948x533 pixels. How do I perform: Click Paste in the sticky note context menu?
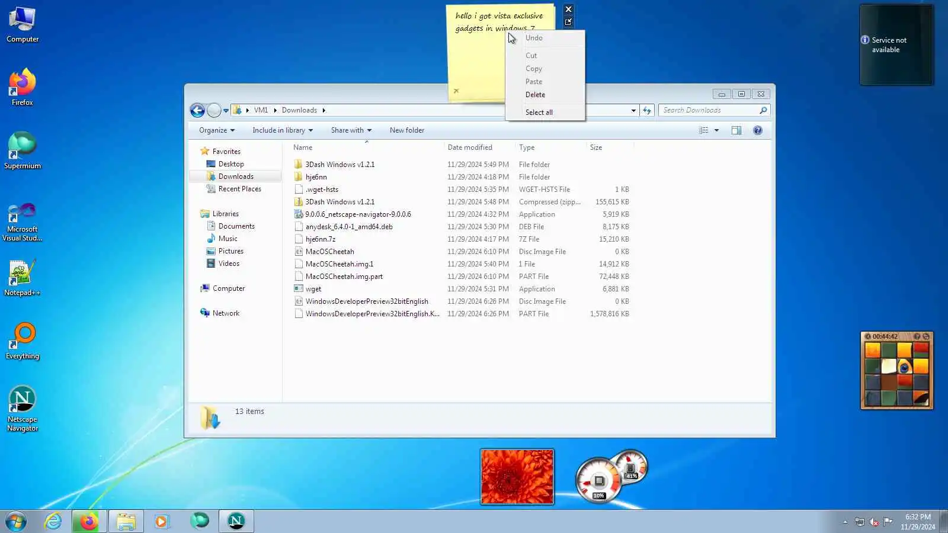pyautogui.click(x=545, y=82)
